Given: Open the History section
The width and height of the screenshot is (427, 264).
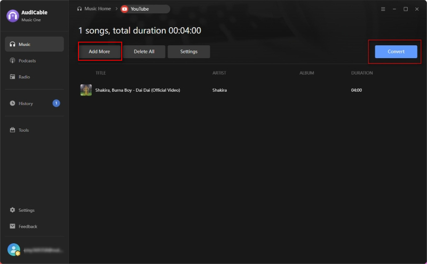Looking at the screenshot, I should [x=34, y=103].
